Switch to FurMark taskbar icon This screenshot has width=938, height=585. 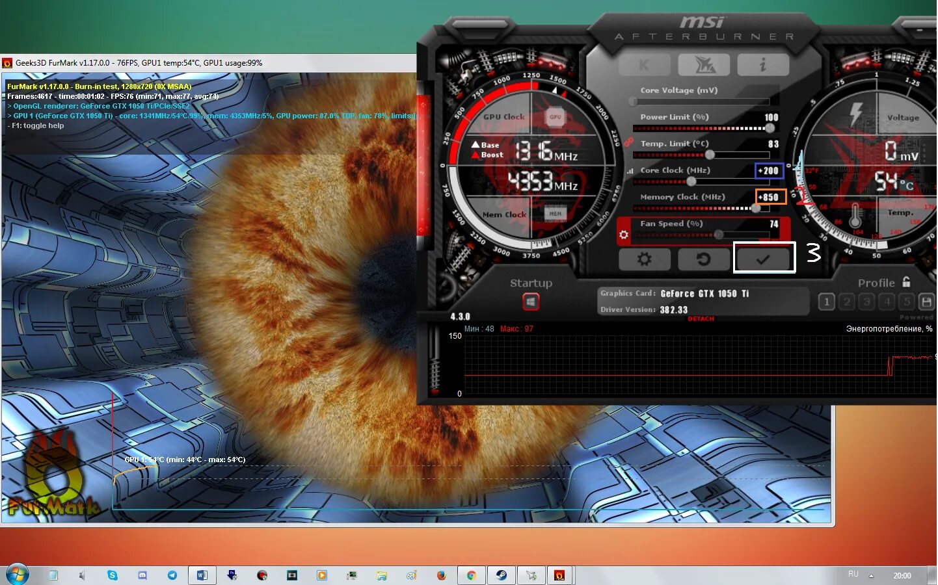tap(559, 575)
